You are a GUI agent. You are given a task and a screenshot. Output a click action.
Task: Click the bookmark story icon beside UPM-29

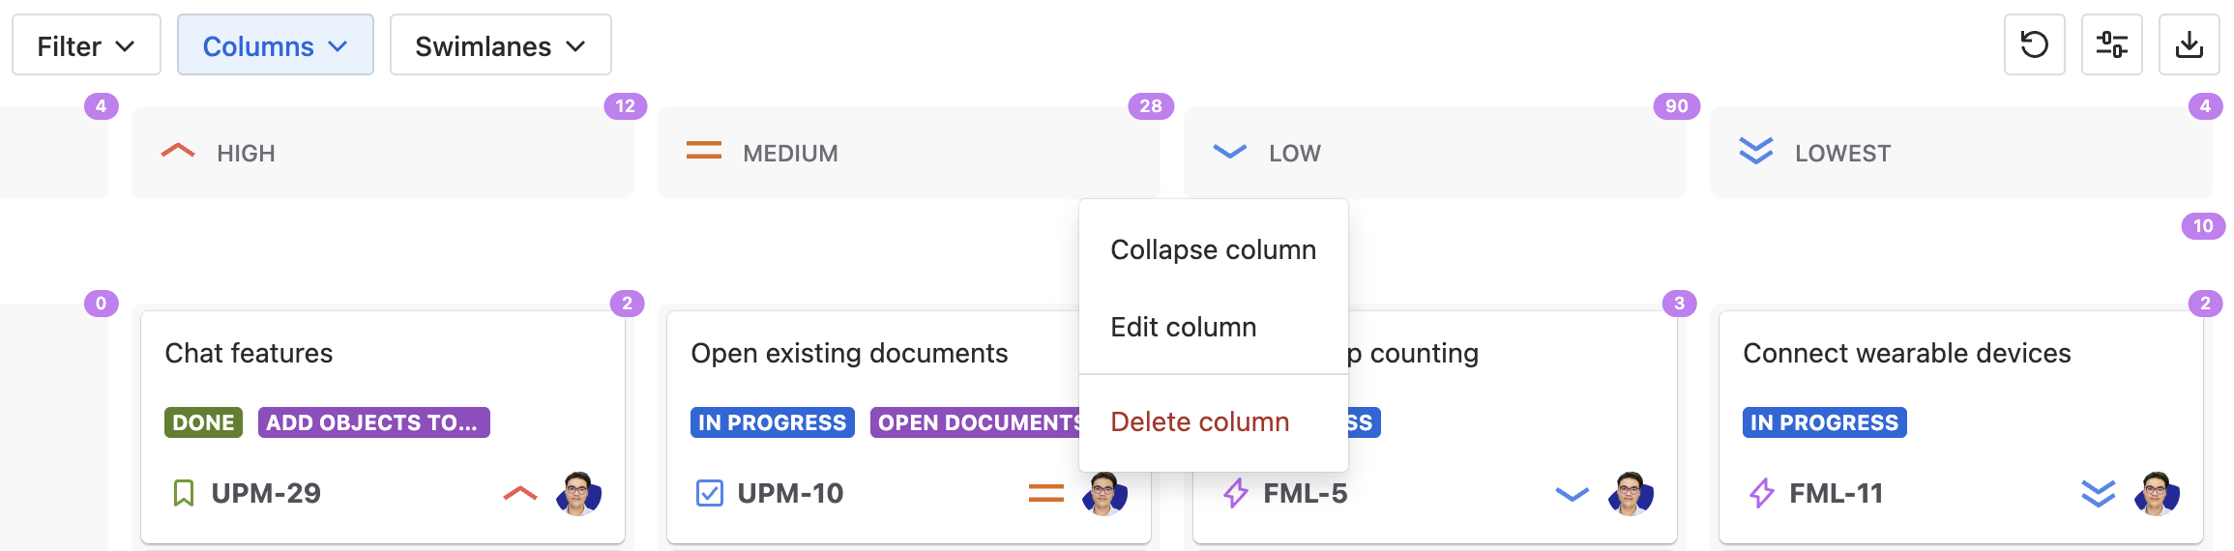coord(183,494)
